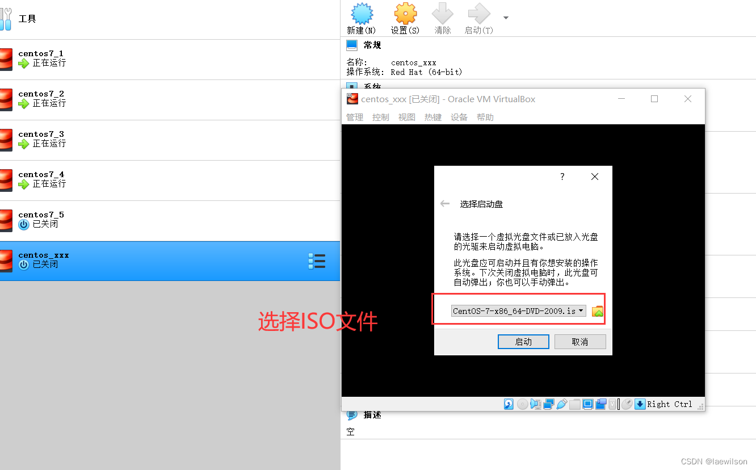This screenshot has height=470, width=756.
Task: Click the New (新建) VM toolbar icon
Action: coord(362,13)
